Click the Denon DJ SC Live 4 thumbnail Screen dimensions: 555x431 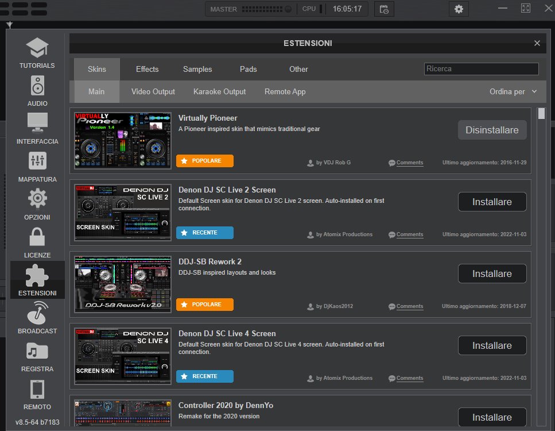(x=123, y=356)
